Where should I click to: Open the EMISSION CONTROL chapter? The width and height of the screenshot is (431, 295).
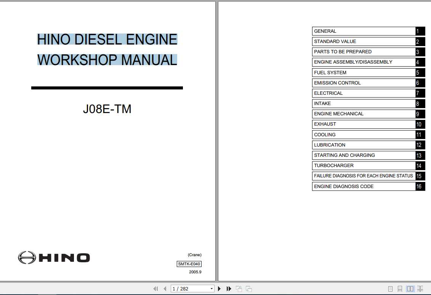[x=369, y=83]
